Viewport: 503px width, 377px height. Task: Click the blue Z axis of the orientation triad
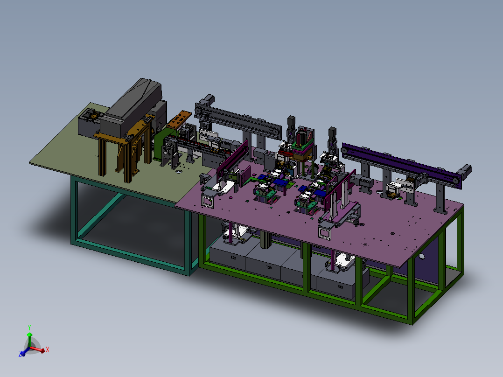(24, 352)
